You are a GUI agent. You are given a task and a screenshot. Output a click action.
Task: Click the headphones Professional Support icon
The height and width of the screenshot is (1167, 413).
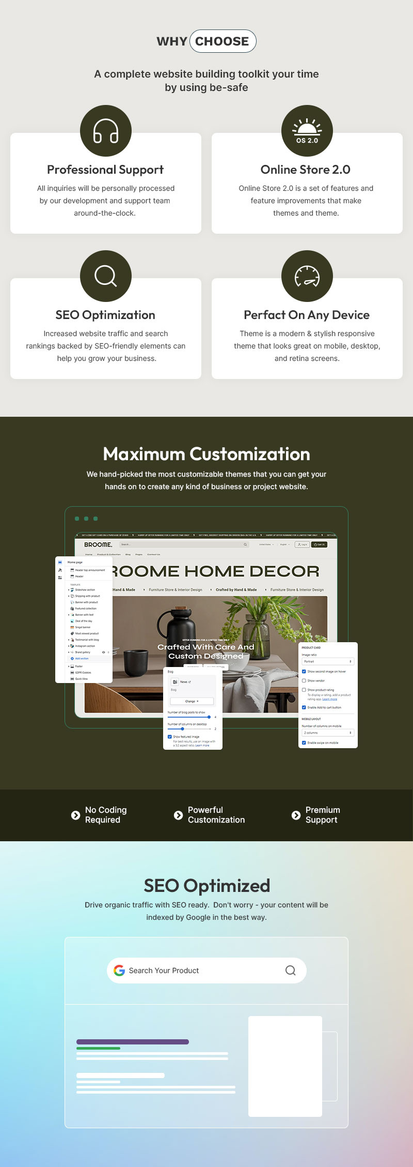pos(106,131)
